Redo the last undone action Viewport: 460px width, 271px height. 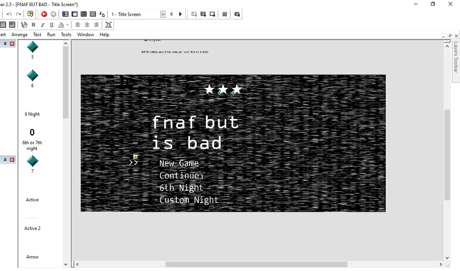click(18, 14)
